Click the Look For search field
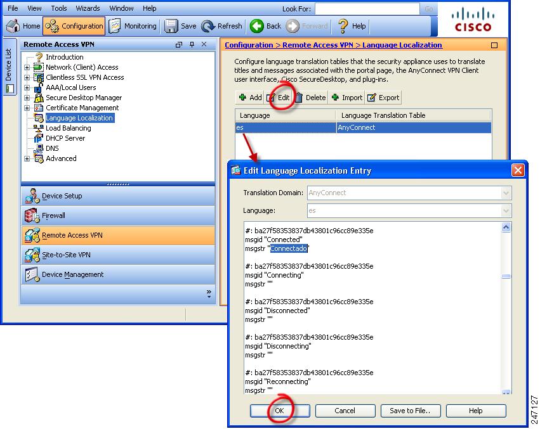 coord(367,9)
